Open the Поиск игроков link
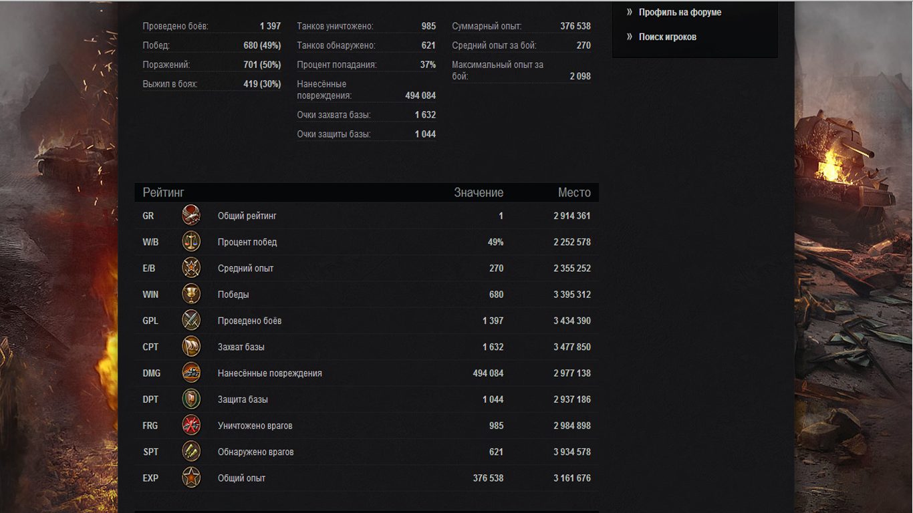 click(x=667, y=37)
